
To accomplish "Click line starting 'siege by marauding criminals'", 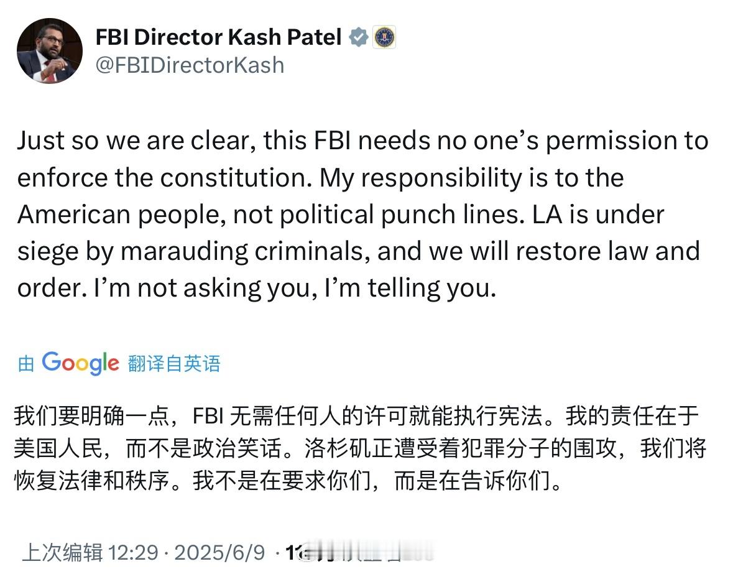I will click(x=359, y=251).
